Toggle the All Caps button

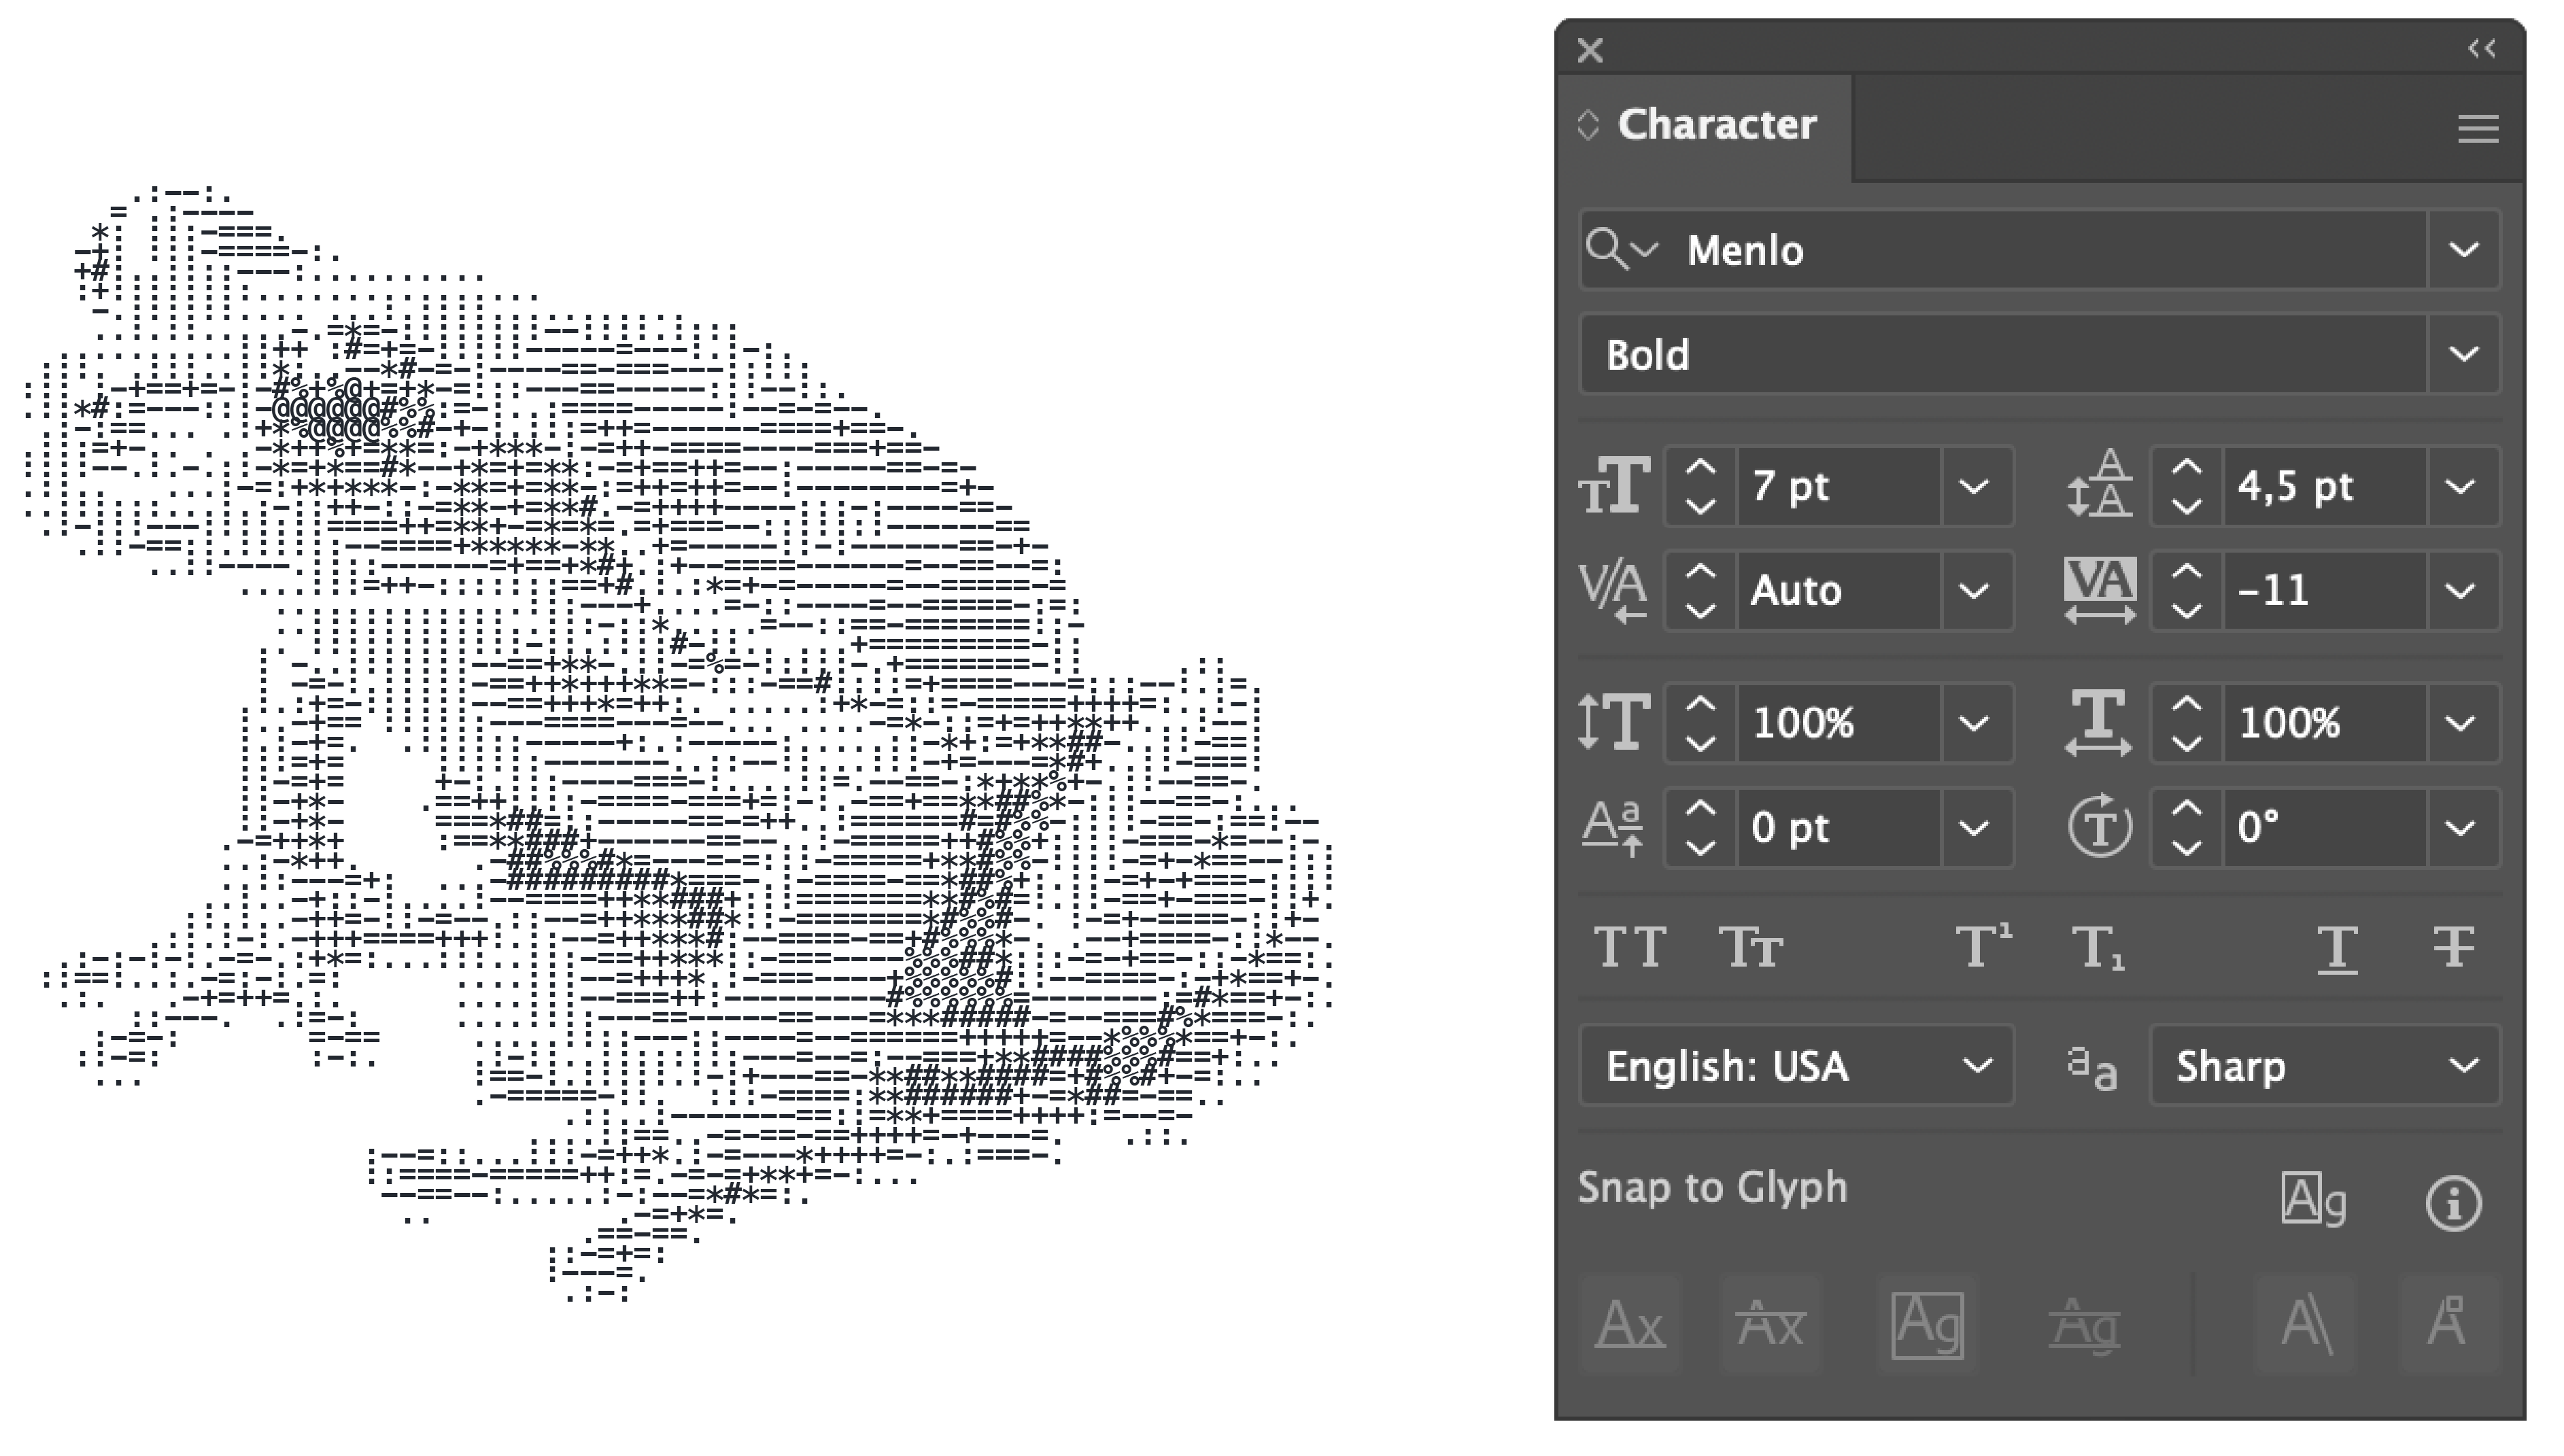(1630, 946)
